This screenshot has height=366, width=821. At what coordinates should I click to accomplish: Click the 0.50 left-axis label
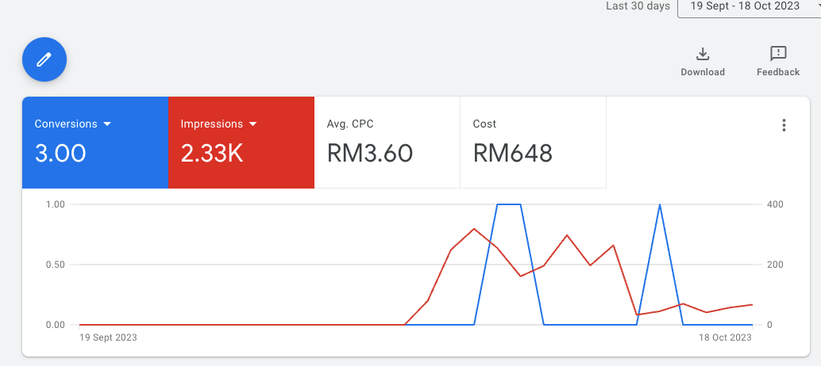coord(54,265)
